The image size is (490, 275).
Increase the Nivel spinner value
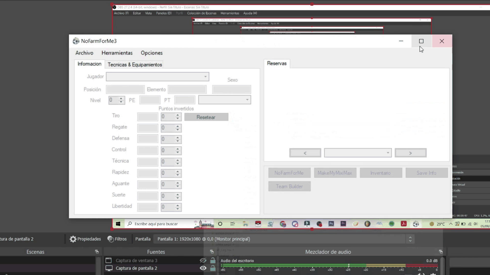[121, 98]
